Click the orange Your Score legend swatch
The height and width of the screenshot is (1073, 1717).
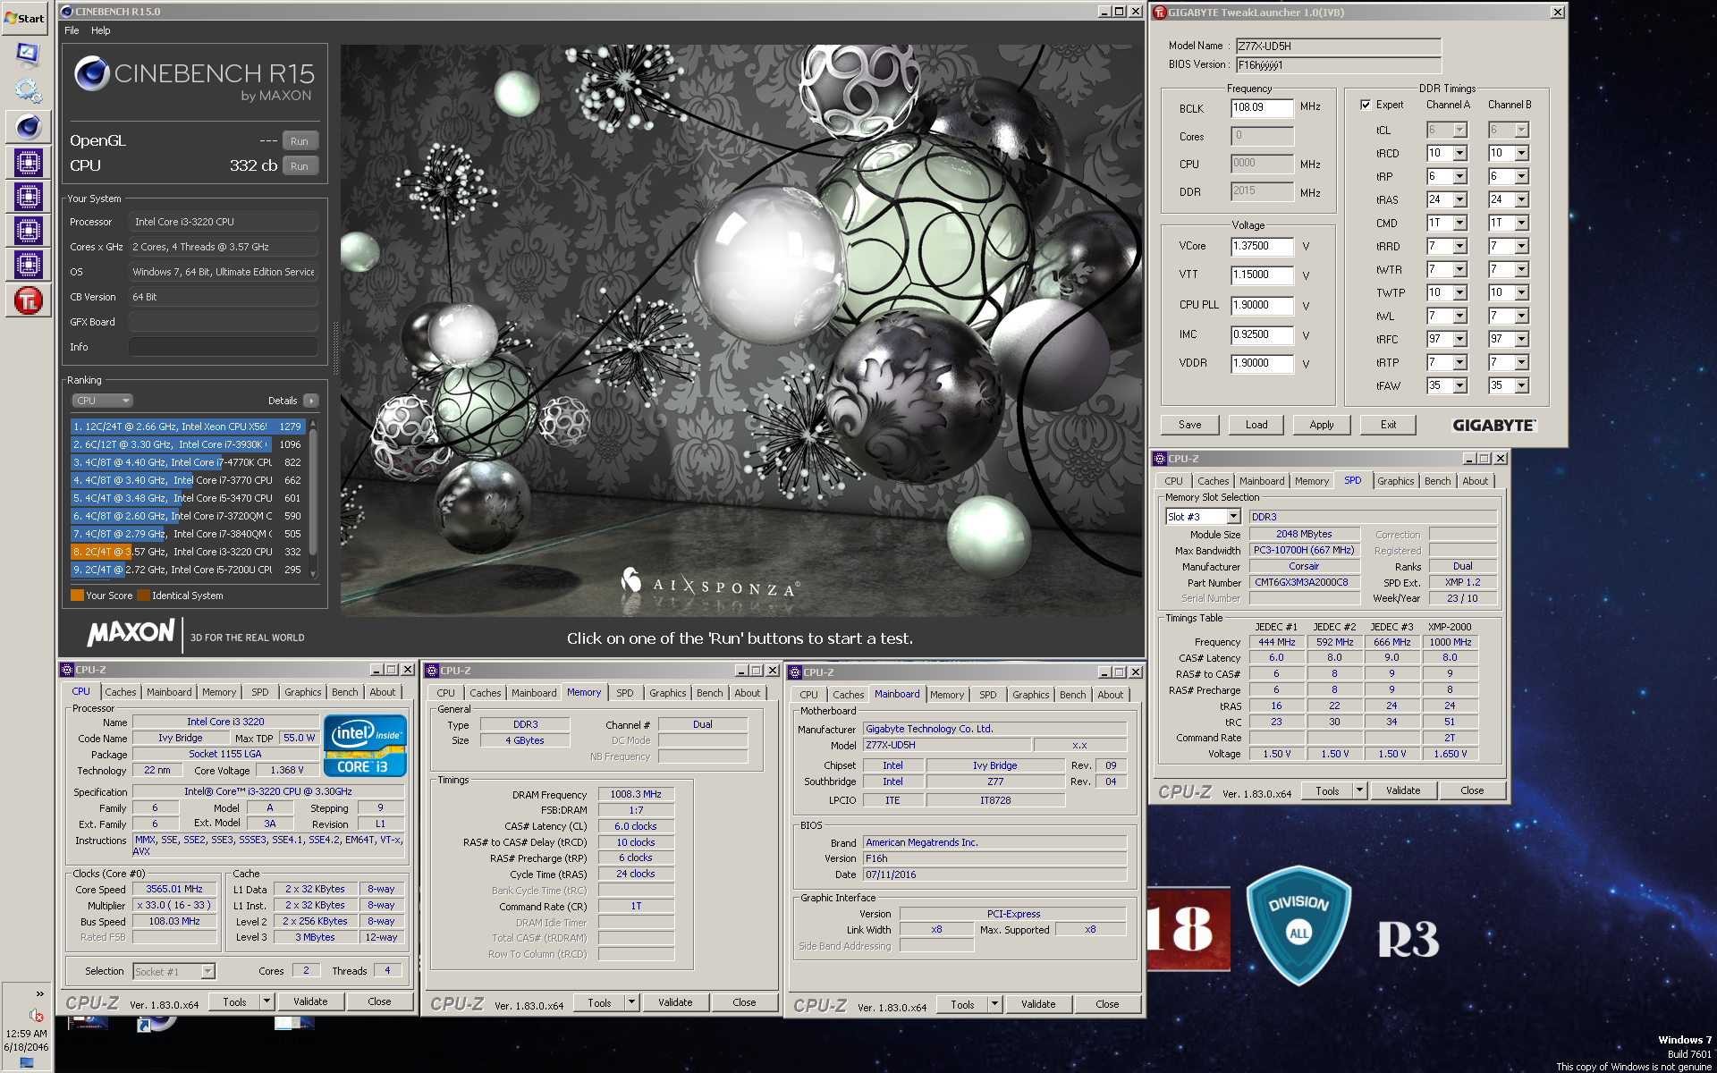[x=77, y=596]
